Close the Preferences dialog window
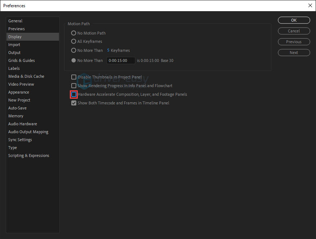The height and width of the screenshot is (239, 316). tap(310, 5)
